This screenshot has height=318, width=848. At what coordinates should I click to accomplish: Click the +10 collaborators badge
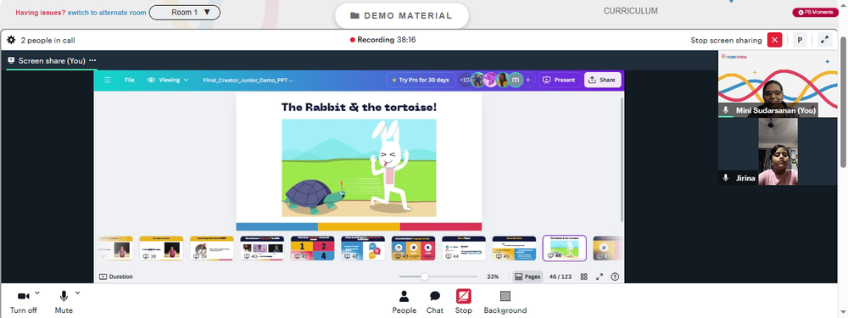tap(465, 80)
